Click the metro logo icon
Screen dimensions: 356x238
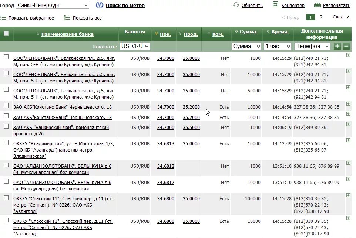tap(99, 5)
